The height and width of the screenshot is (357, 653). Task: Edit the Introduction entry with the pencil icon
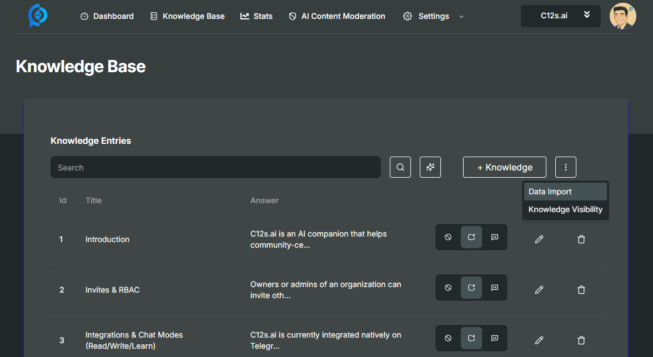[539, 239]
